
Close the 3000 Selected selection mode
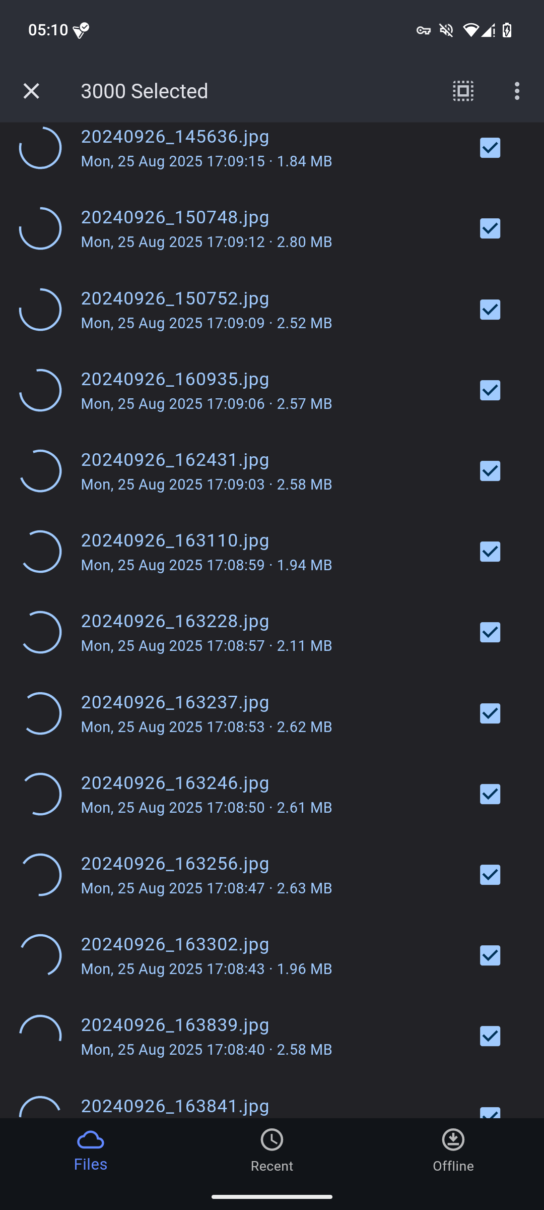31,91
